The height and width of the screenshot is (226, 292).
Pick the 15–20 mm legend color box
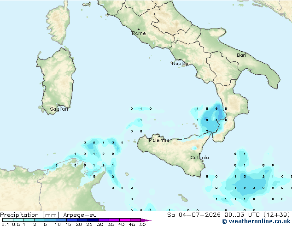coord(72,220)
